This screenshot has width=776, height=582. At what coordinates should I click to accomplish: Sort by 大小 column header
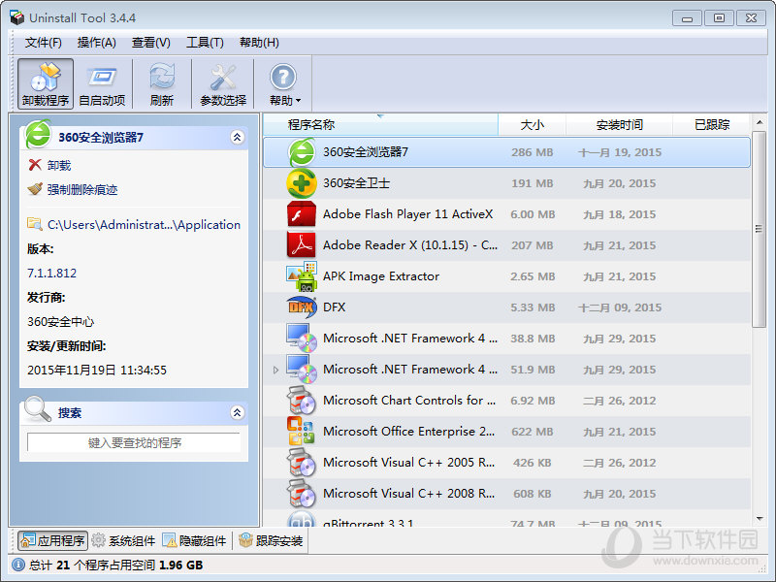(x=532, y=124)
